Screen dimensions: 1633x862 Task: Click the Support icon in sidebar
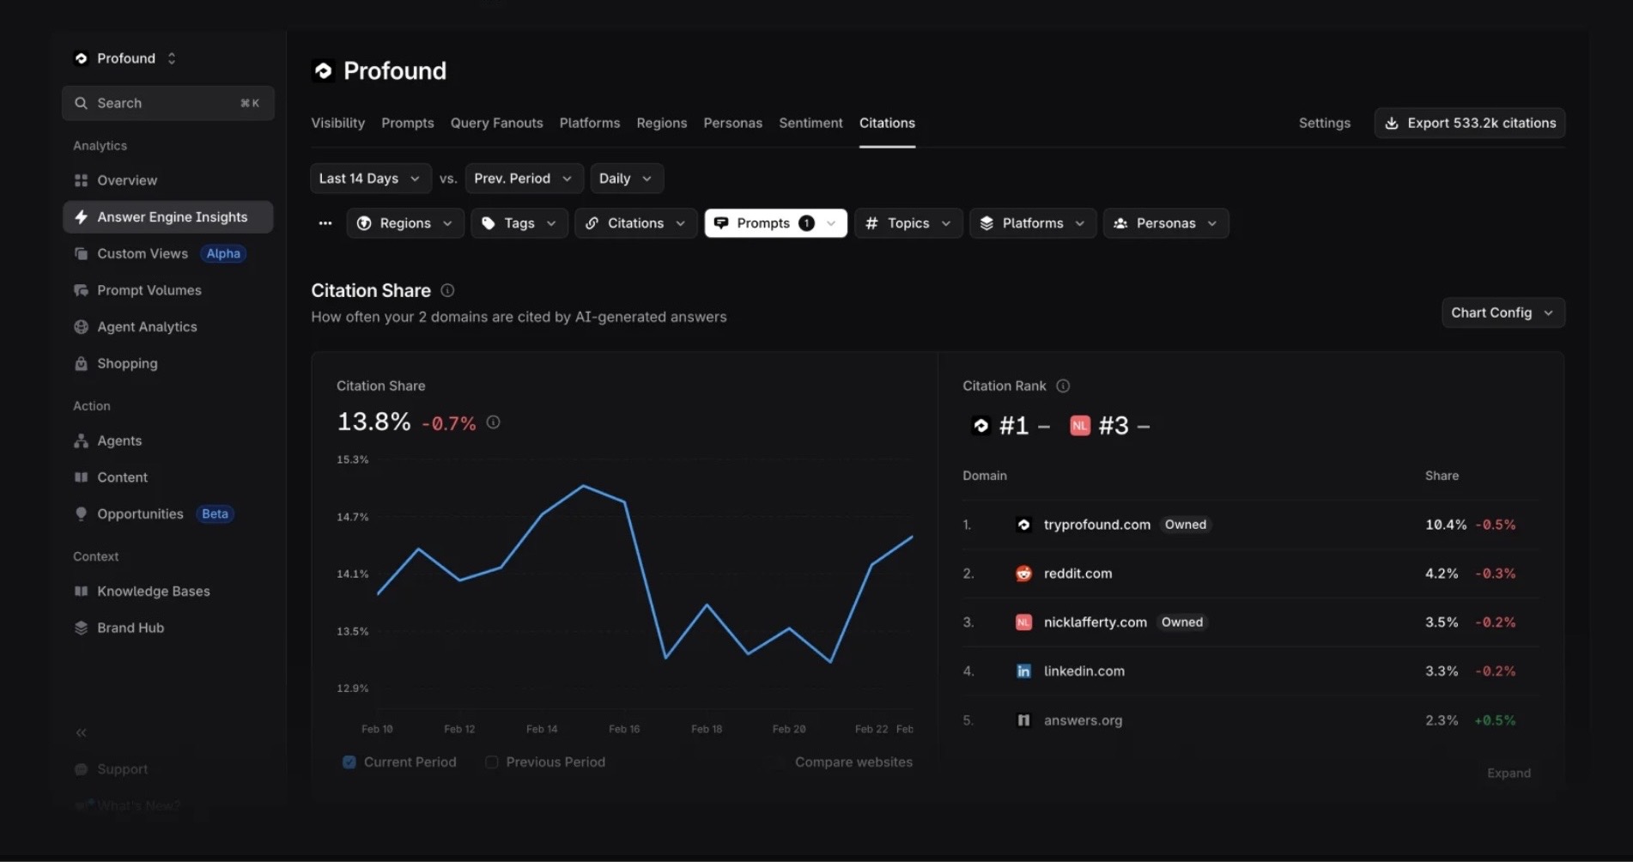81,769
